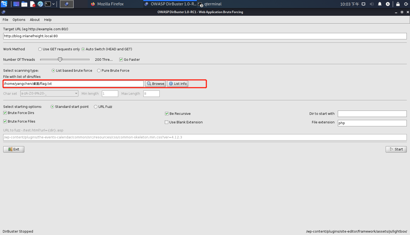Click the Dir to start with field
Image resolution: width=410 pixels, height=235 pixels.
click(x=372, y=114)
